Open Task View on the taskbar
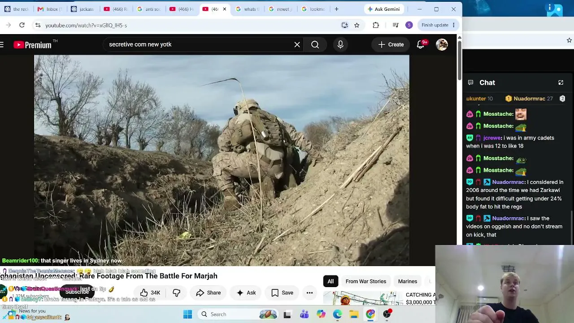574x323 pixels. (x=287, y=314)
